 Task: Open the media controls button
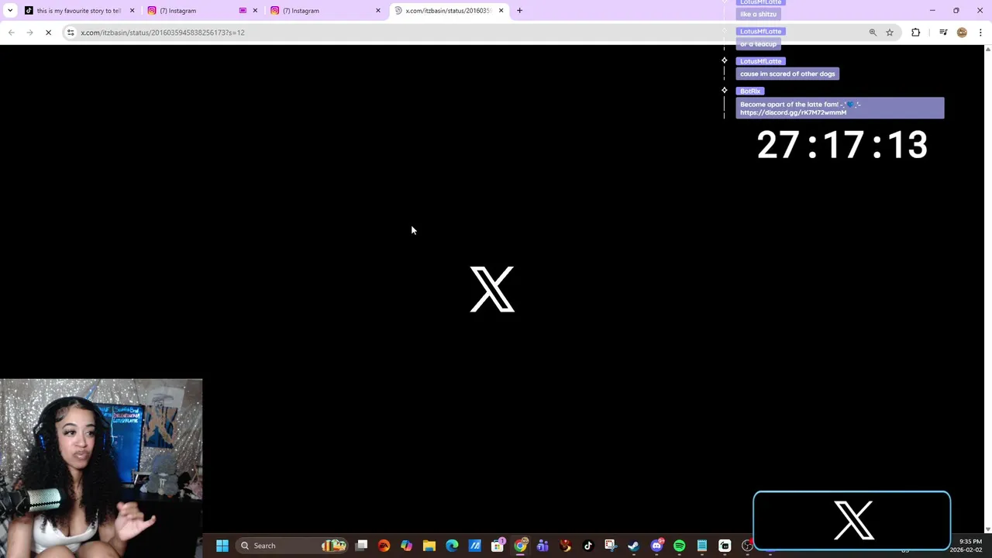[943, 33]
